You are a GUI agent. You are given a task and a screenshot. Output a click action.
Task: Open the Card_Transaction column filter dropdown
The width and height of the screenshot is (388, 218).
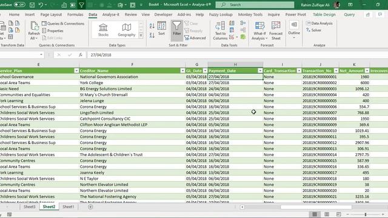click(299, 71)
